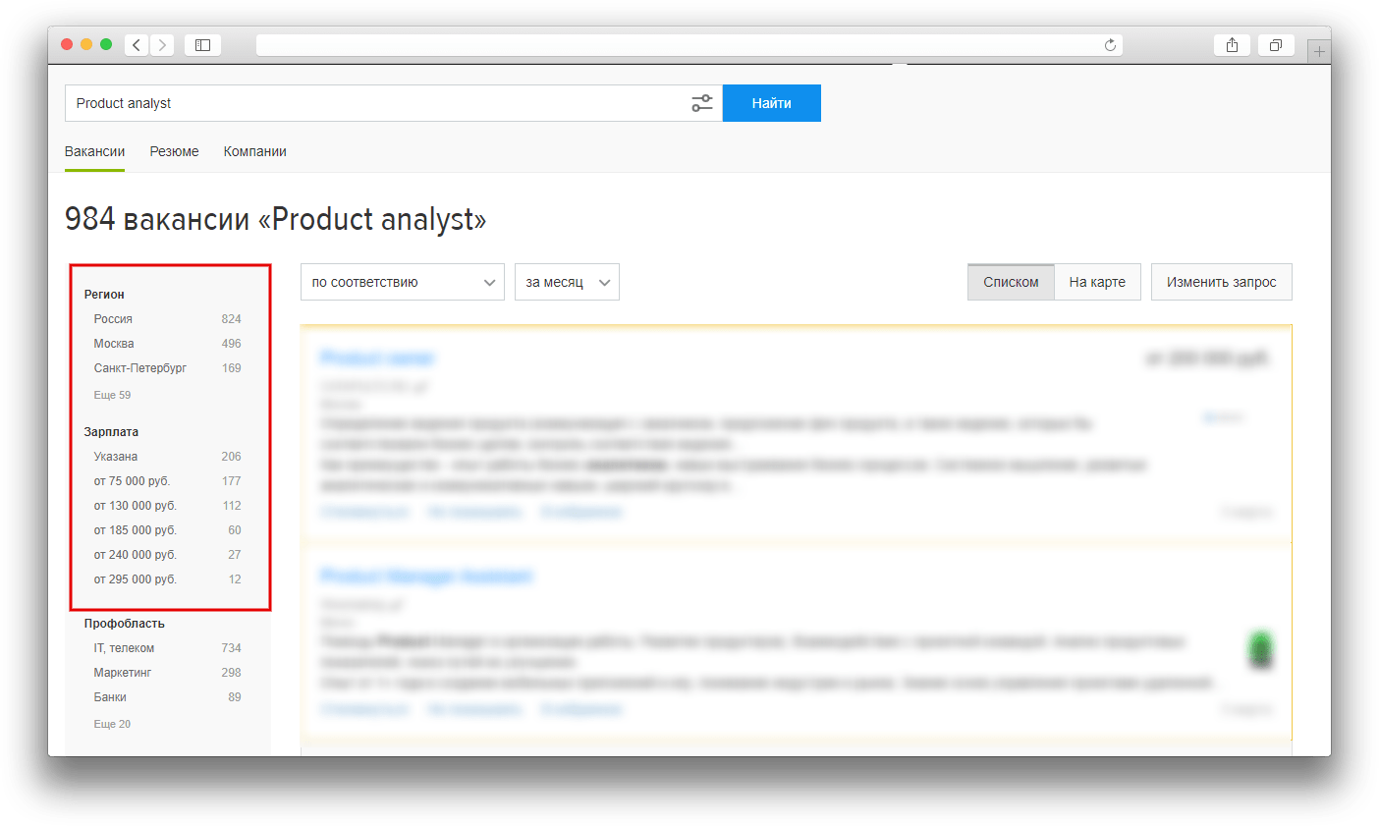This screenshot has height=826, width=1379.
Task: Filter by region 'Москва'
Action: [114, 344]
